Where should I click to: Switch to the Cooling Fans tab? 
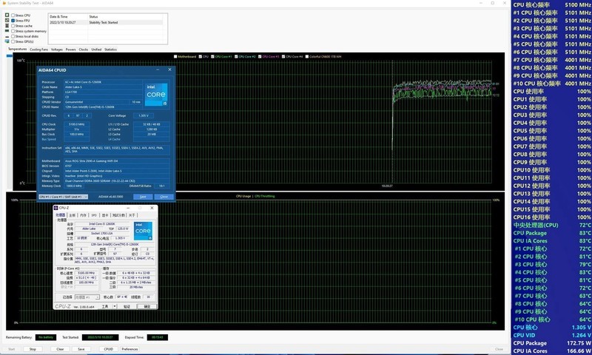click(39, 49)
